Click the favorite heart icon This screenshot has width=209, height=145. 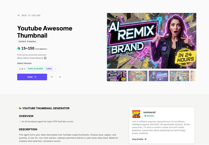tap(52, 77)
